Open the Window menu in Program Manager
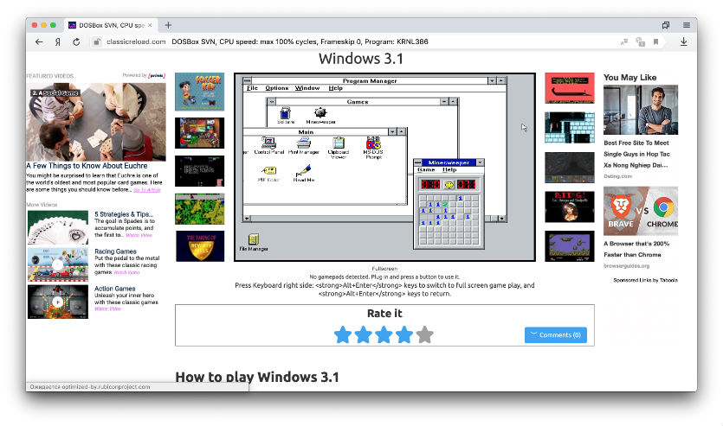 (307, 88)
